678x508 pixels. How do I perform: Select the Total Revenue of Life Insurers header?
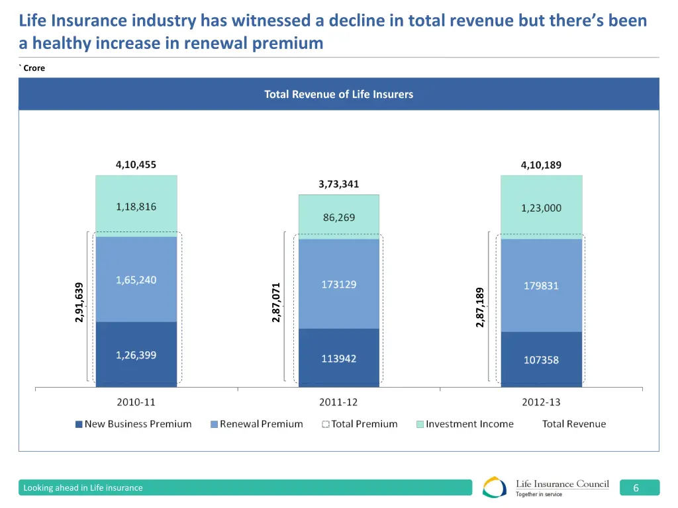tap(339, 94)
